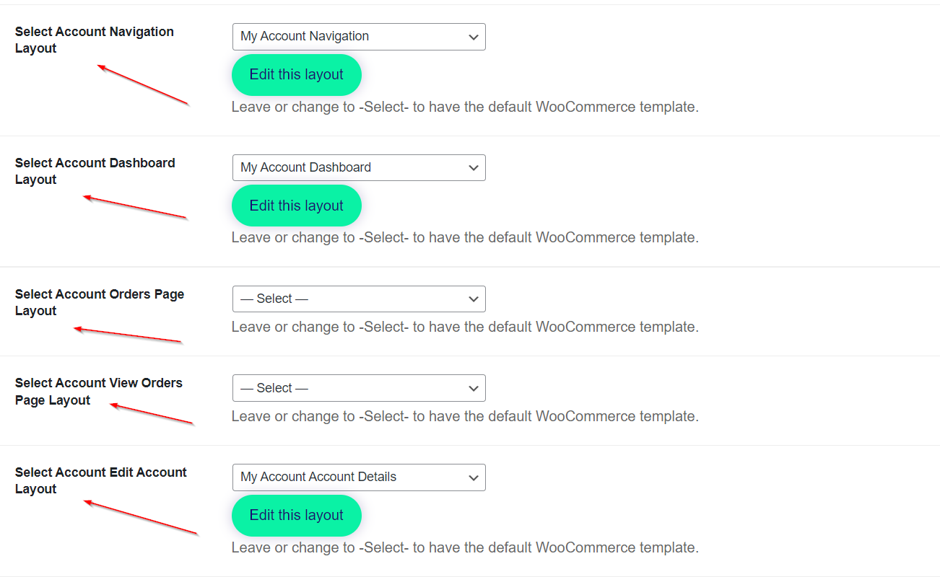Screen dimensions: 940x577
Task: Open the My Account Navigation dropdown
Action: click(358, 37)
